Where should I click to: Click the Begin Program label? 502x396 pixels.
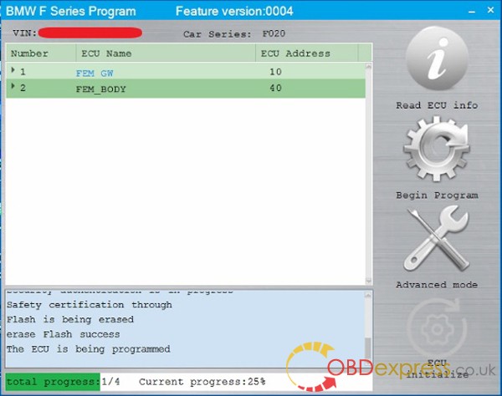click(x=437, y=195)
